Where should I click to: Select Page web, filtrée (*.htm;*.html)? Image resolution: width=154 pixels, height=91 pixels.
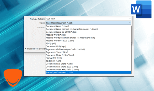[x=88, y=55]
